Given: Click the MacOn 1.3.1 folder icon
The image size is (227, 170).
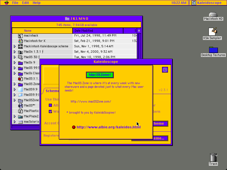Looking at the screenshot, I should pyautogui.click(x=20, y=52).
